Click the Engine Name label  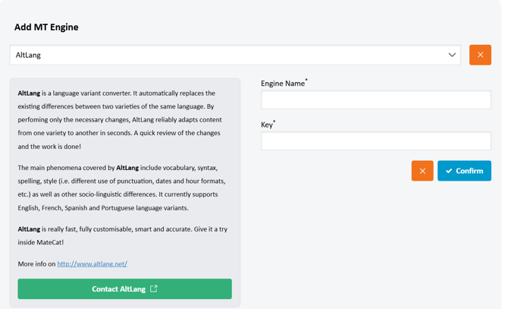click(x=282, y=84)
